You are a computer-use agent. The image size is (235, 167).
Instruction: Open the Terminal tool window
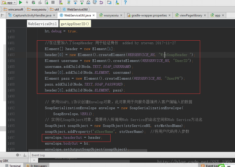tap(13, 165)
